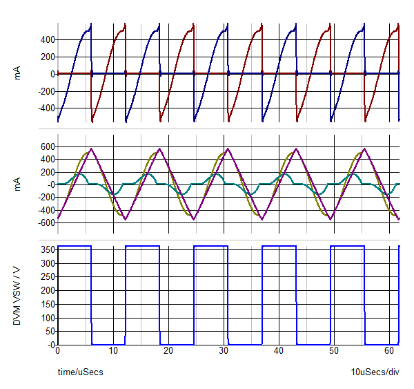Click the first dark red current peak

click(125, 26)
